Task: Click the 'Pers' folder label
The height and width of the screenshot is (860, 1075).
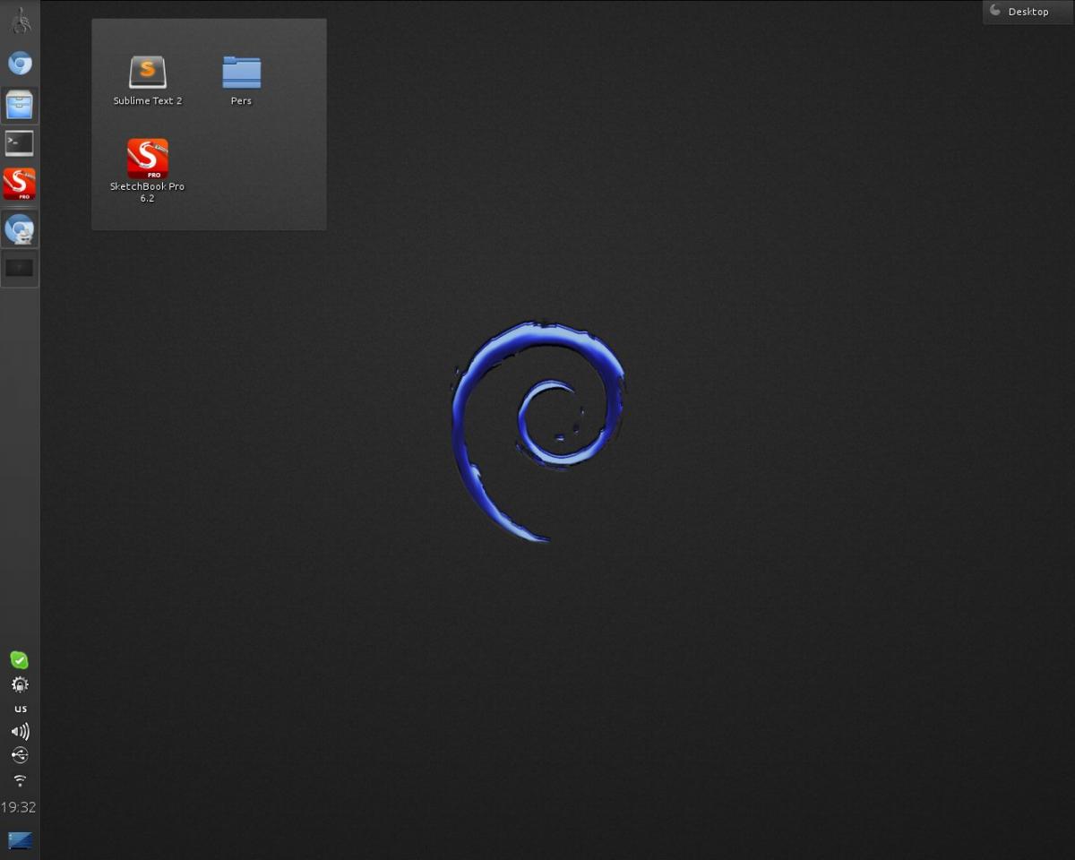Action: coord(241,101)
